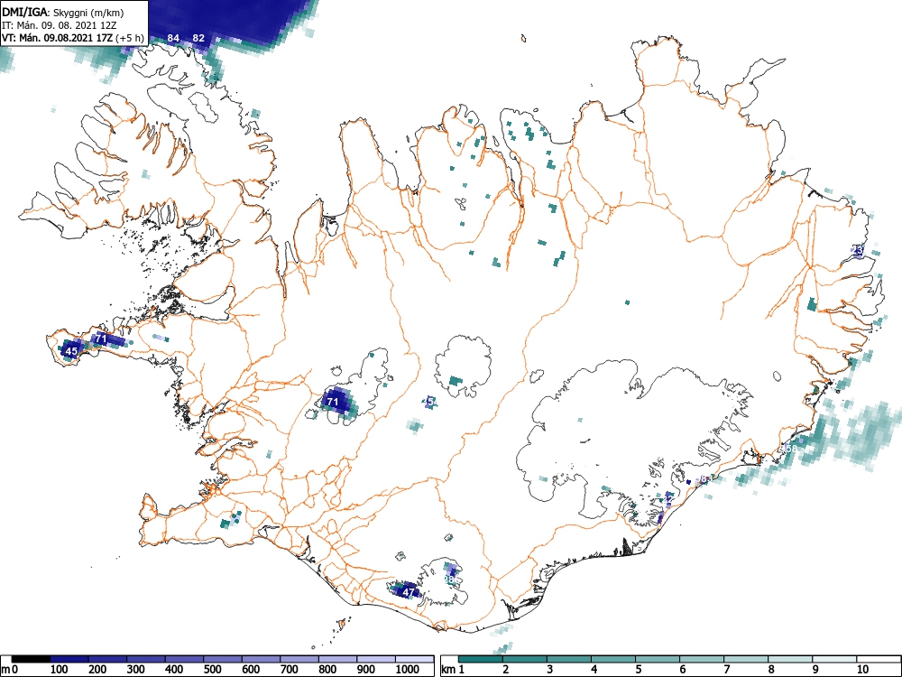Click the '3' label in the km legend

(550, 670)
